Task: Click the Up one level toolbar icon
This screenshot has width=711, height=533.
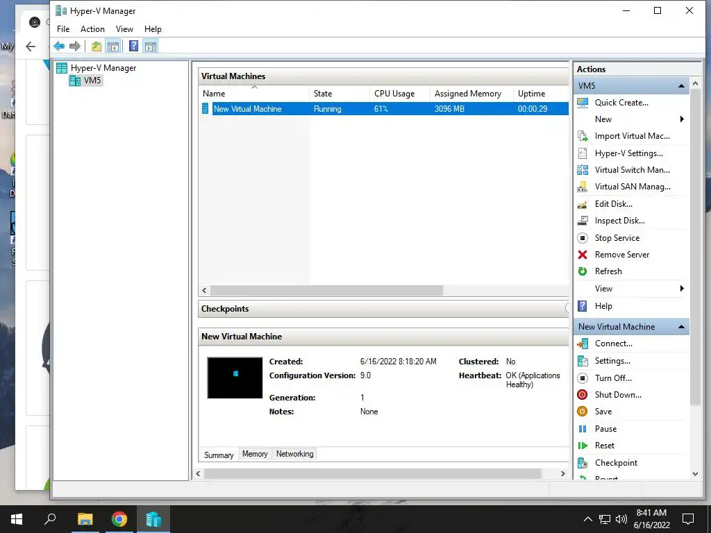Action: [96, 46]
